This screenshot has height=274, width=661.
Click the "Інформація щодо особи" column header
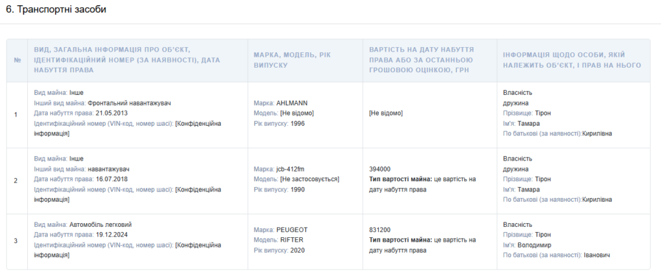tap(572, 61)
